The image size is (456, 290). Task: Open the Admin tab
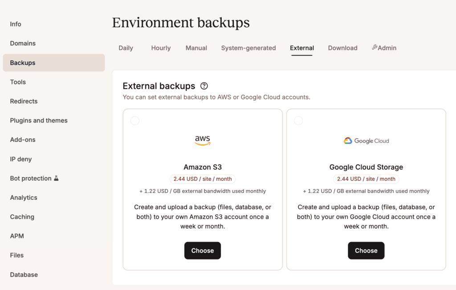coord(384,48)
